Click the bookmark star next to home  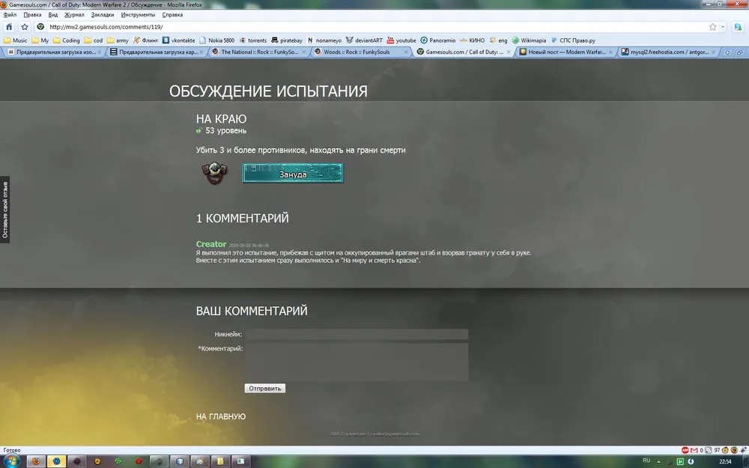pos(25,27)
